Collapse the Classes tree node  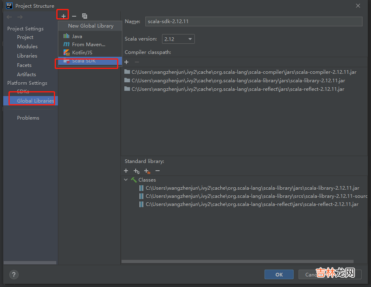(126, 180)
